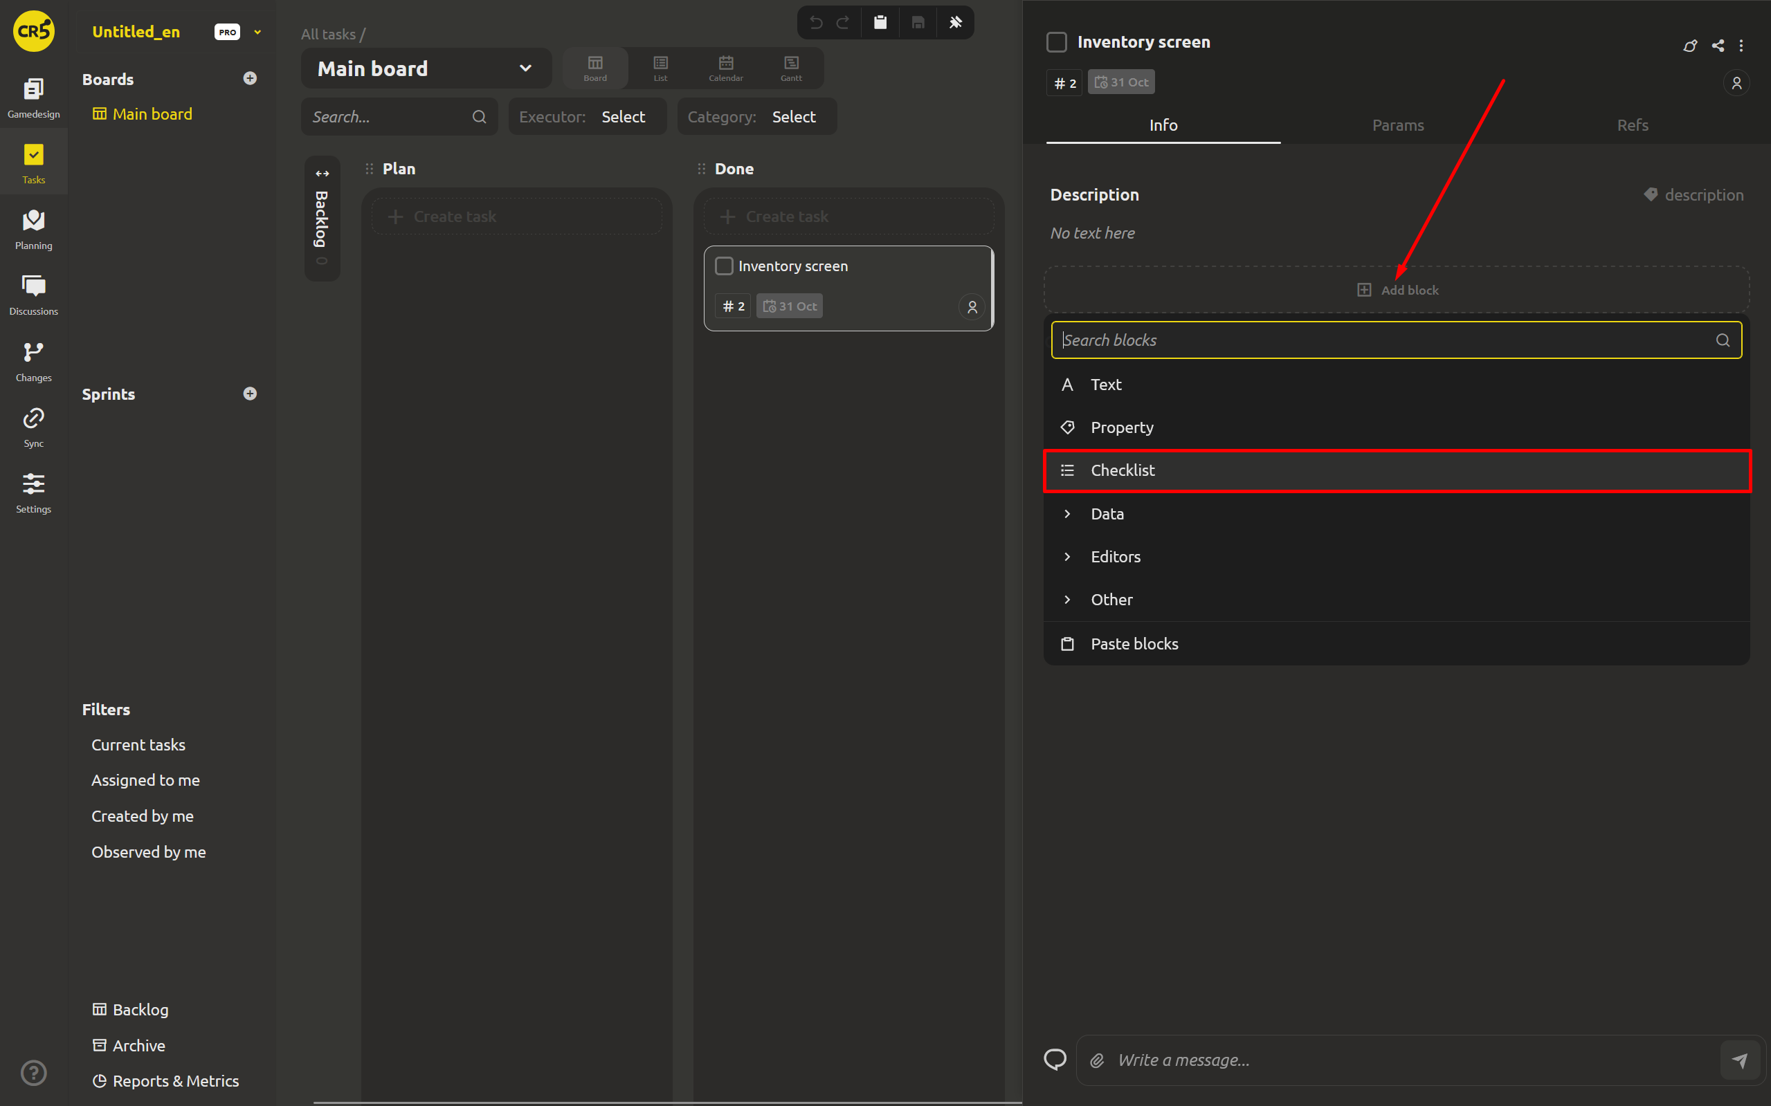The width and height of the screenshot is (1771, 1106).
Task: Click the Write a message field
Action: coord(1413,1060)
